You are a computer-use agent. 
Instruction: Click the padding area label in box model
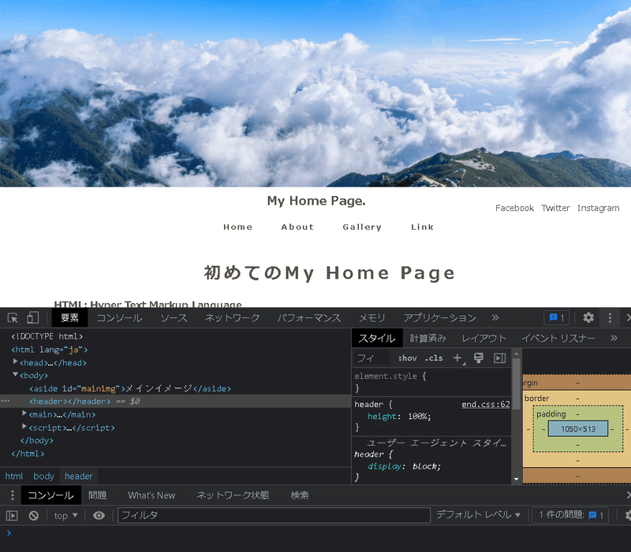[551, 413]
